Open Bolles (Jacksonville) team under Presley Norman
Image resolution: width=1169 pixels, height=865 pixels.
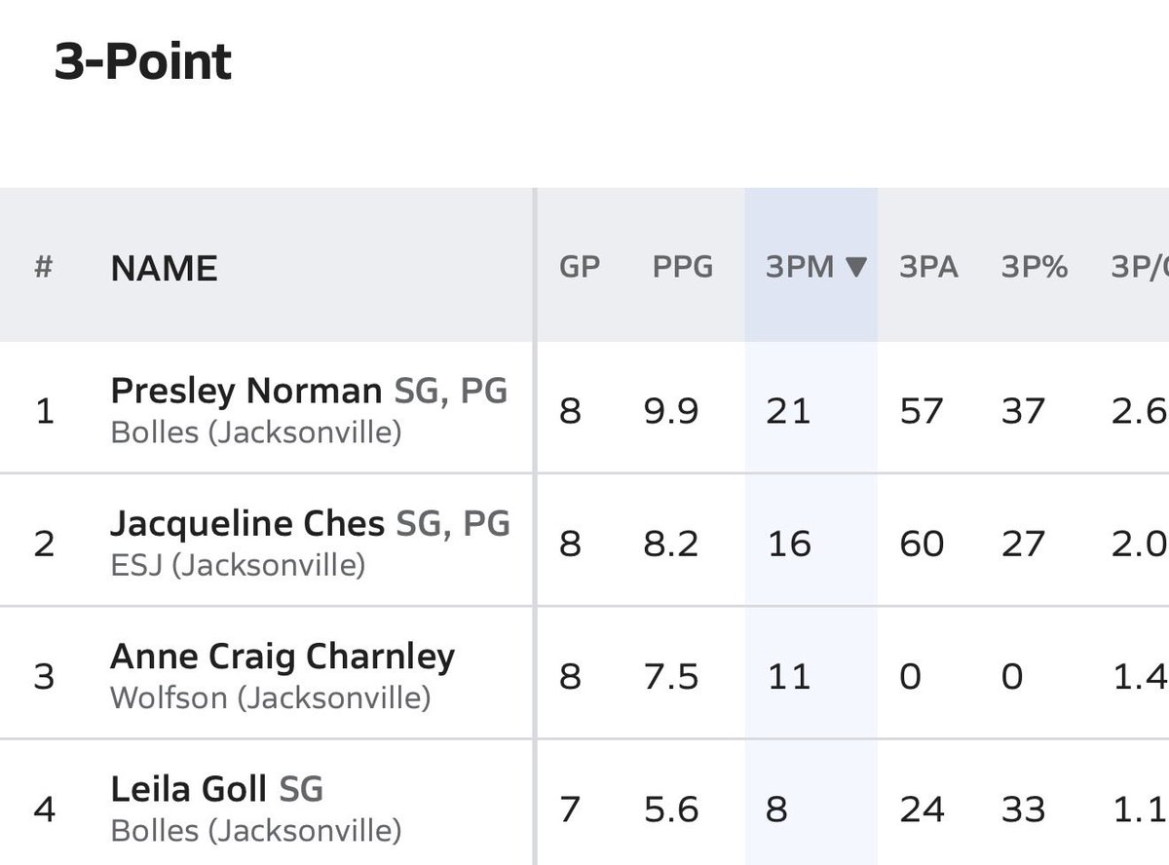point(256,432)
